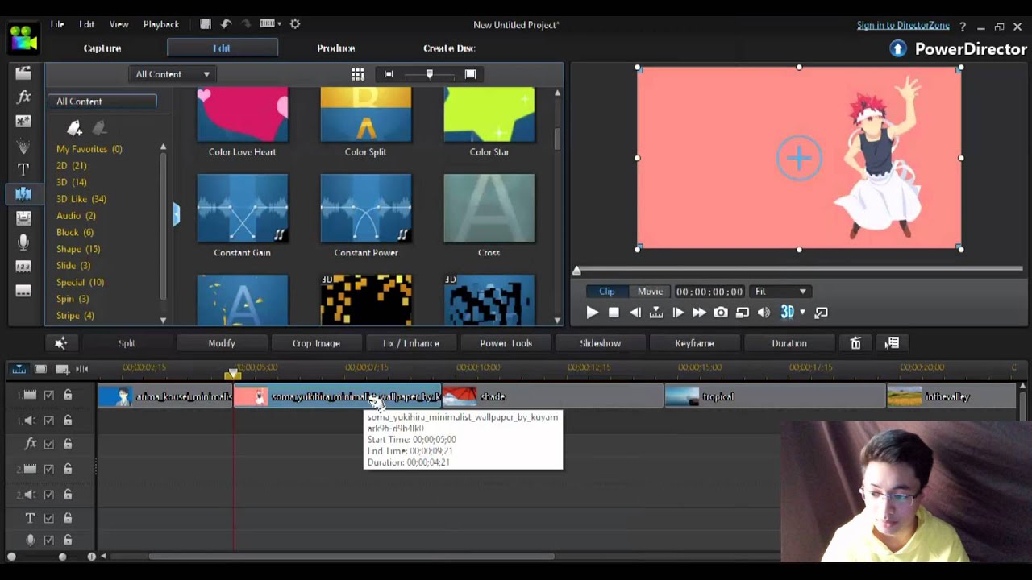Toggle 3D preview mode icon
1032x580 pixels.
point(787,313)
